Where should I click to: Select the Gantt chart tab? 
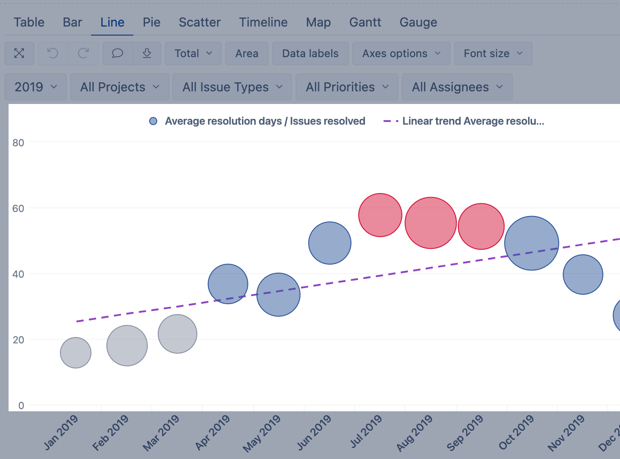click(x=365, y=22)
